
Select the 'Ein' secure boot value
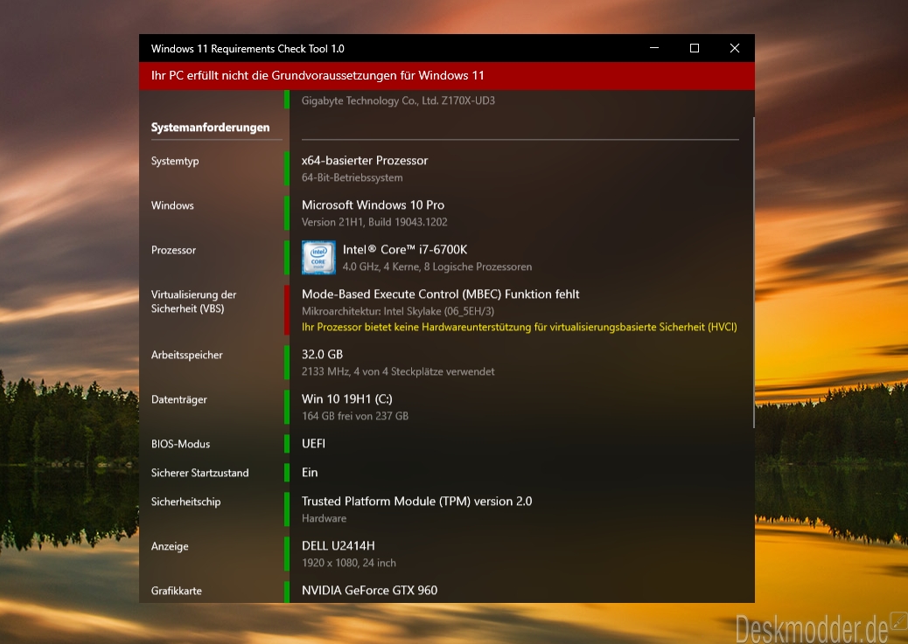click(310, 472)
